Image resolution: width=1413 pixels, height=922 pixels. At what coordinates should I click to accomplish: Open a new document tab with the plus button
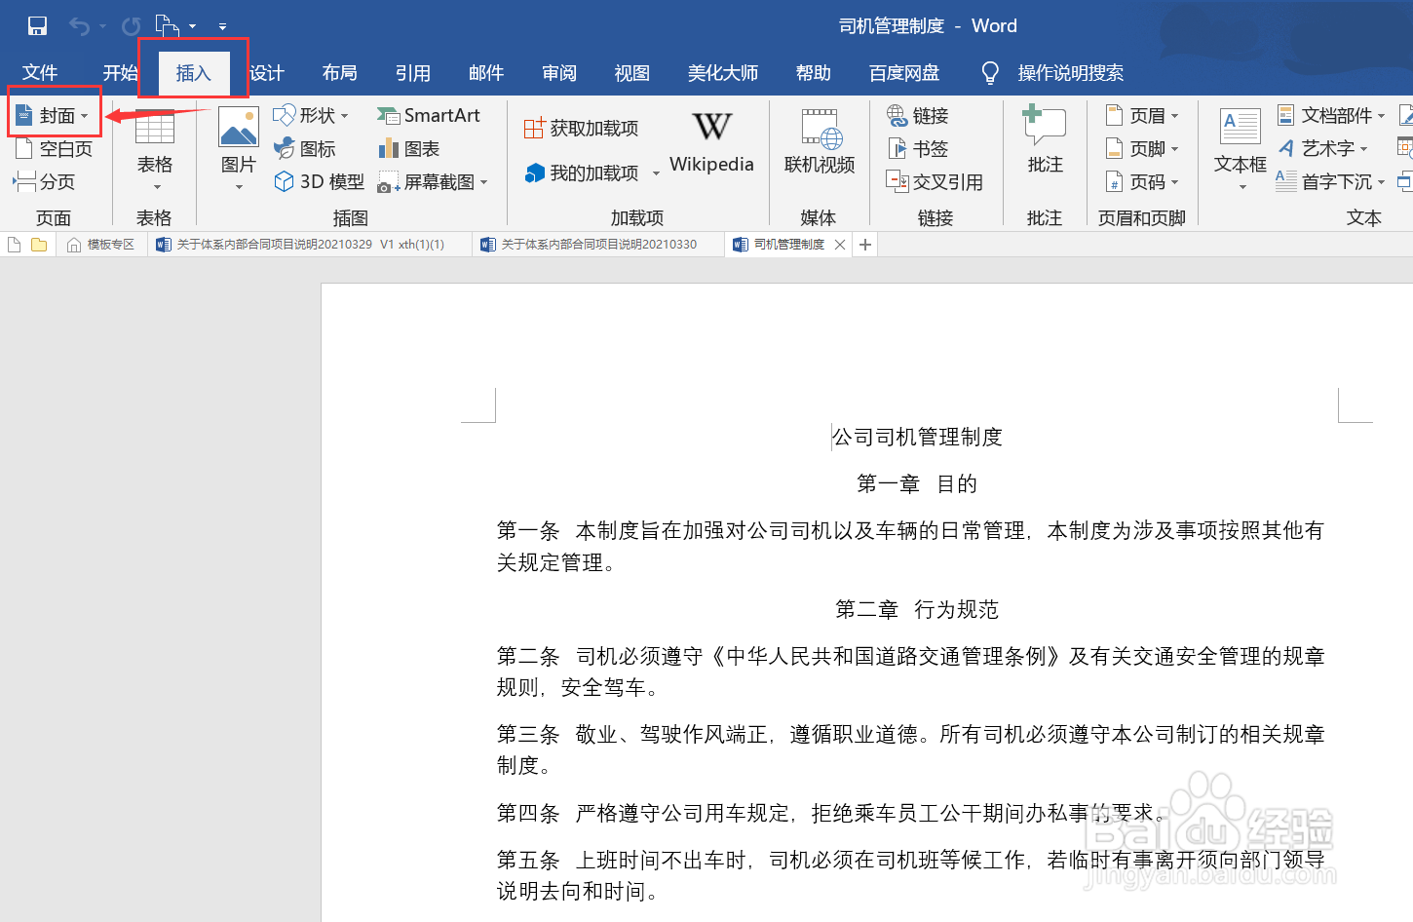click(x=864, y=244)
